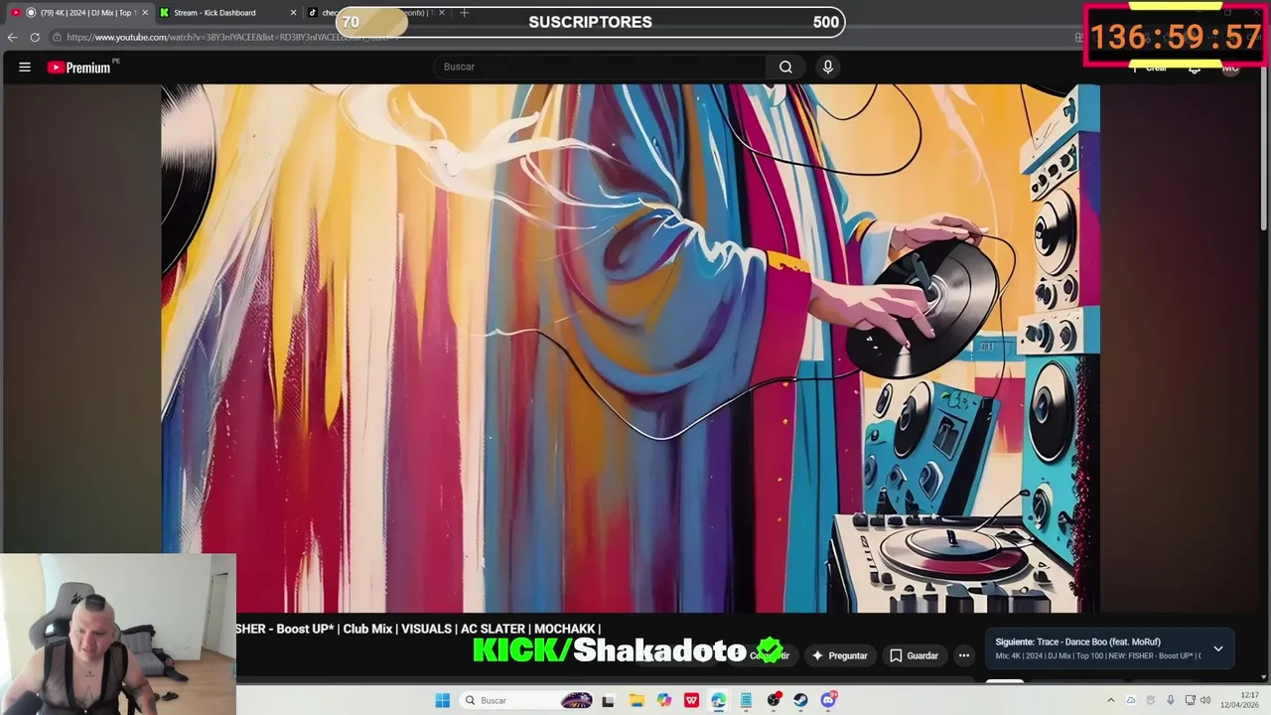This screenshot has height=715, width=1271.
Task: Go to YouTube Premium home logo
Action: point(79,68)
